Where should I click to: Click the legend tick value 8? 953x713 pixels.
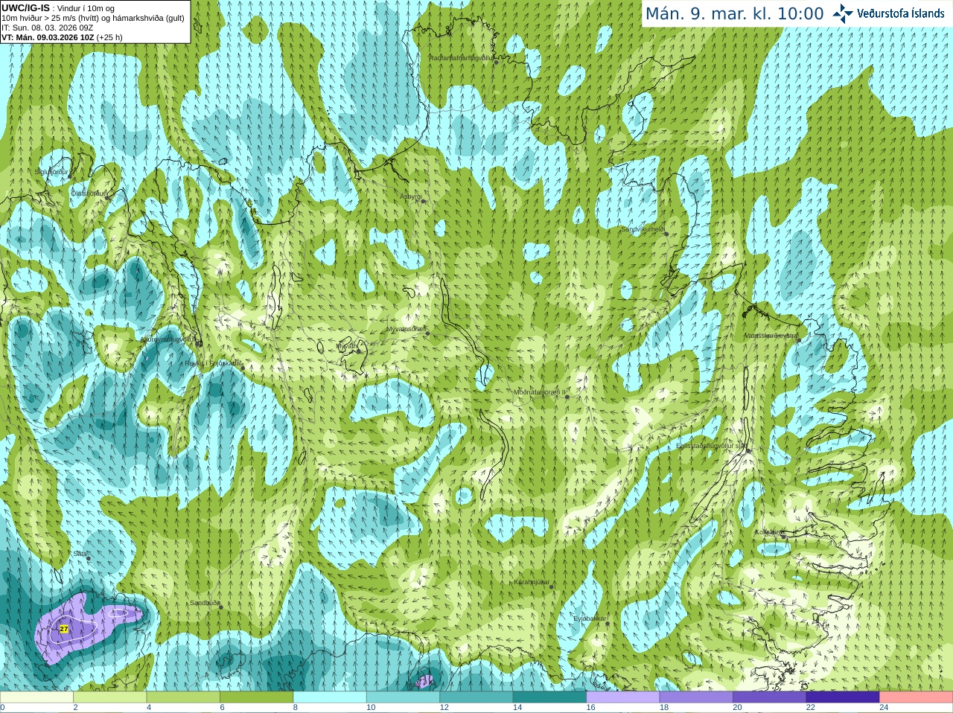(296, 708)
